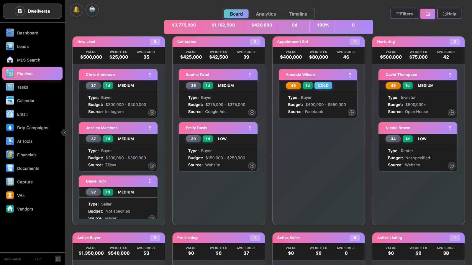This screenshot has width=472, height=265.
Task: Open the AI assistant robot icon
Action: pyautogui.click(x=92, y=10)
